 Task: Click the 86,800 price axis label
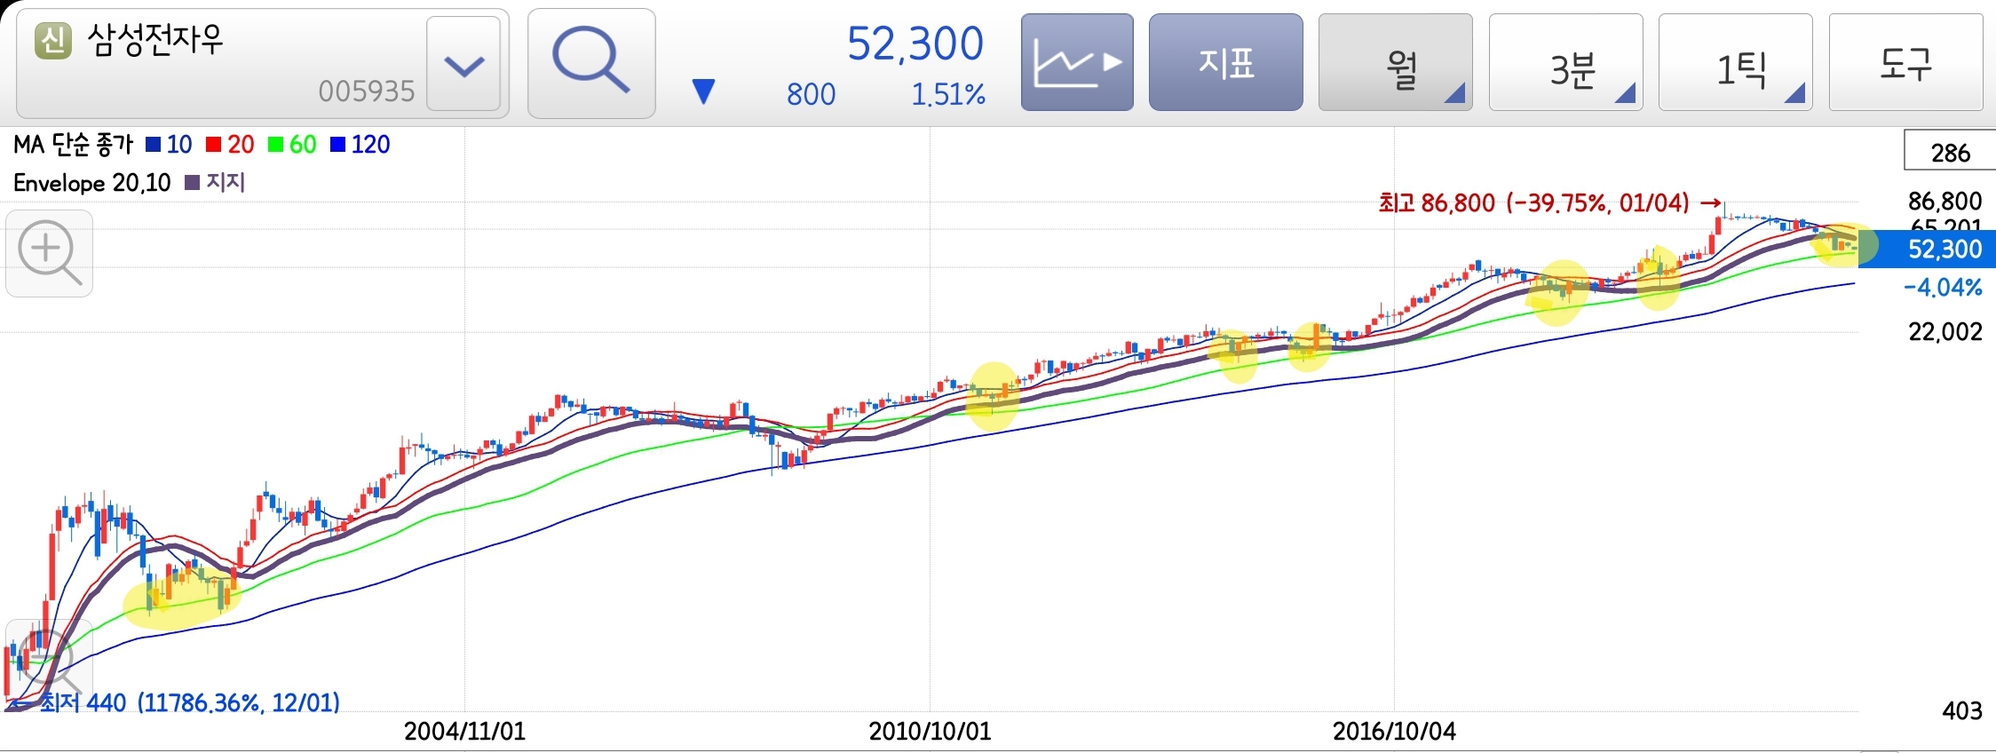(1945, 202)
